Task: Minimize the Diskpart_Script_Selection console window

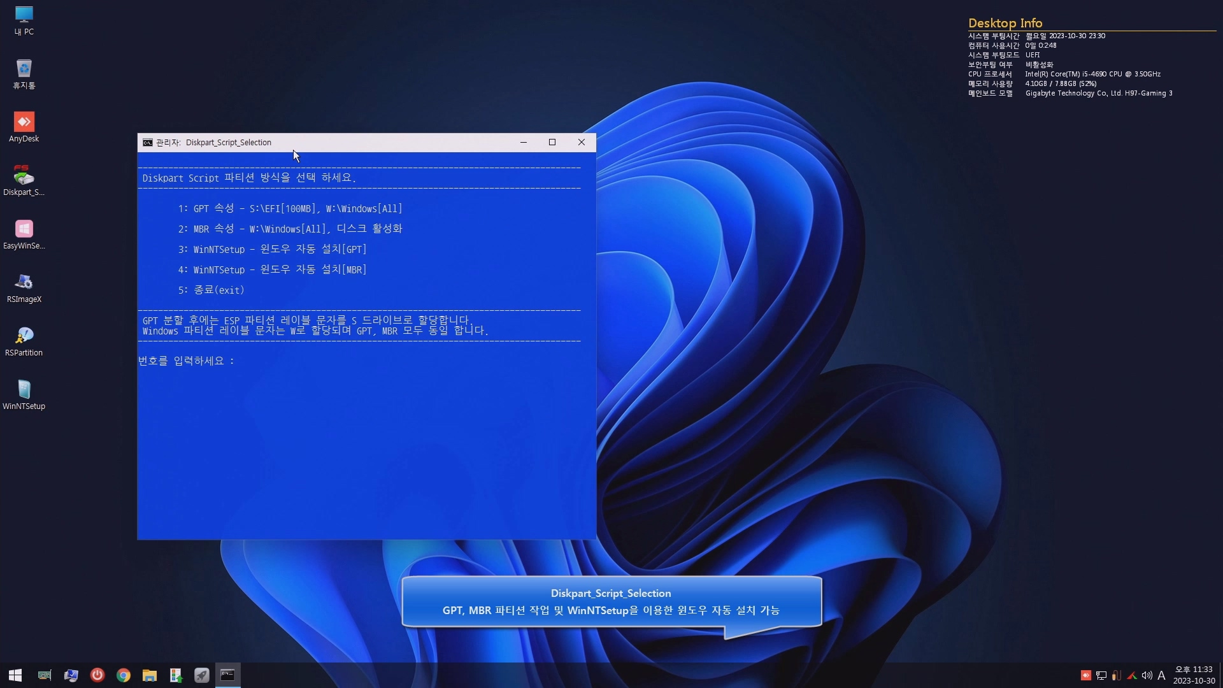Action: tap(524, 143)
